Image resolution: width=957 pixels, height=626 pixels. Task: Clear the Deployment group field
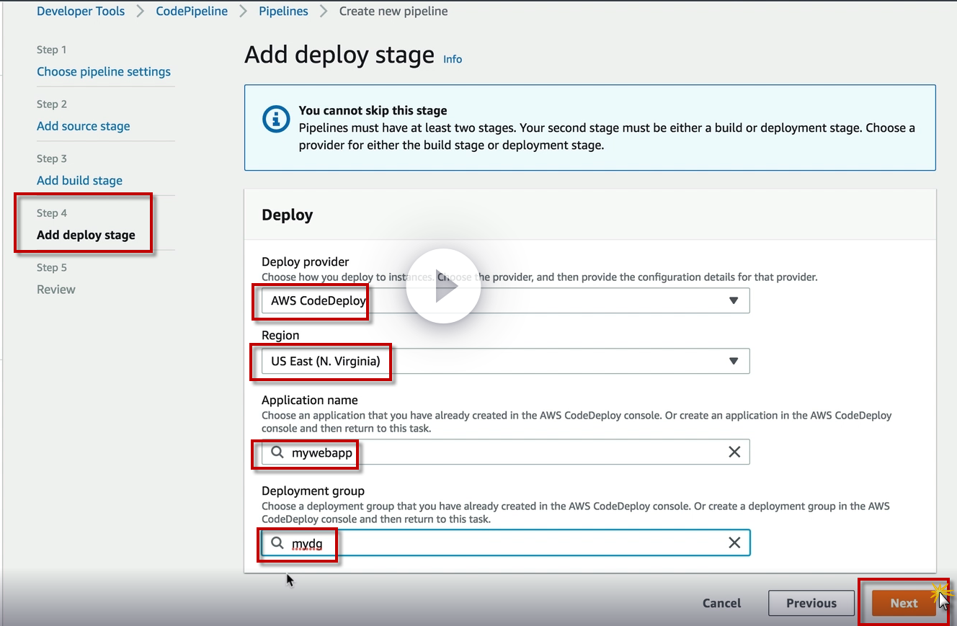click(x=734, y=542)
